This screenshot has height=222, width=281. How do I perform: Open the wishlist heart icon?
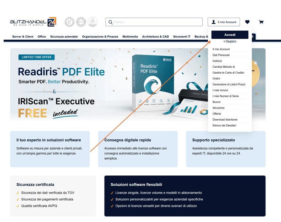coord(247,22)
